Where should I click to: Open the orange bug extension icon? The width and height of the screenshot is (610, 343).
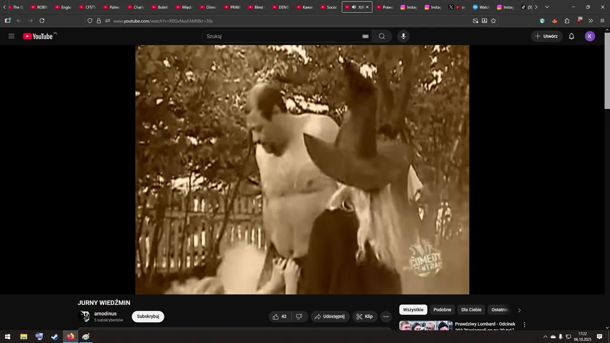point(554,20)
